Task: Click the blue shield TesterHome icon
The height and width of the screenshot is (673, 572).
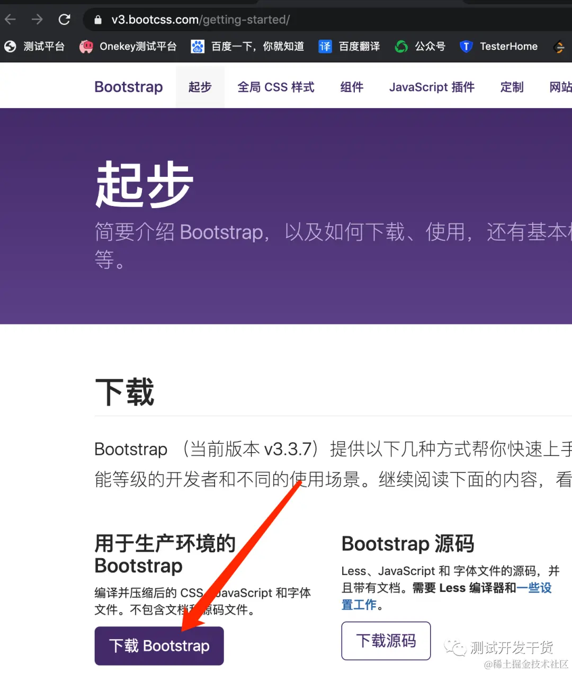Action: (466, 47)
